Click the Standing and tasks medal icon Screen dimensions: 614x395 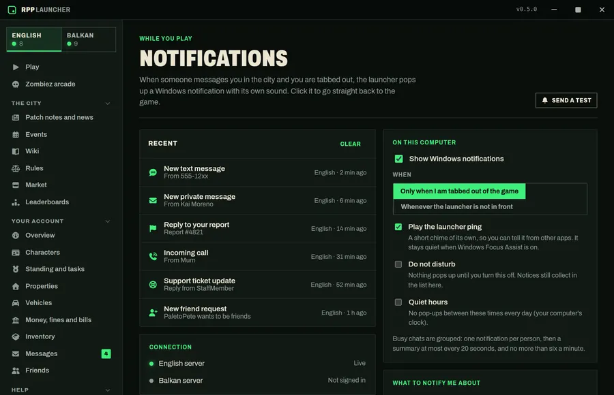[16, 269]
